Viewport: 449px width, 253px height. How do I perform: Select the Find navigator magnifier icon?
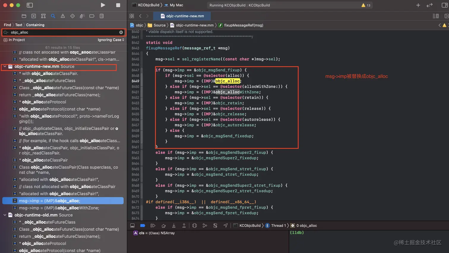(x=53, y=16)
